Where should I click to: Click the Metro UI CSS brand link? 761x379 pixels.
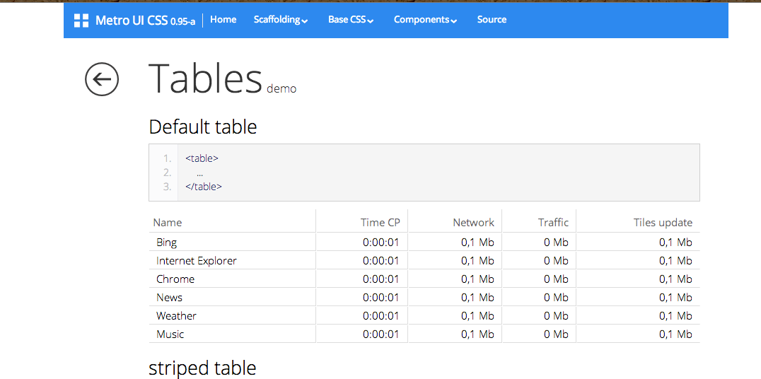(x=145, y=21)
